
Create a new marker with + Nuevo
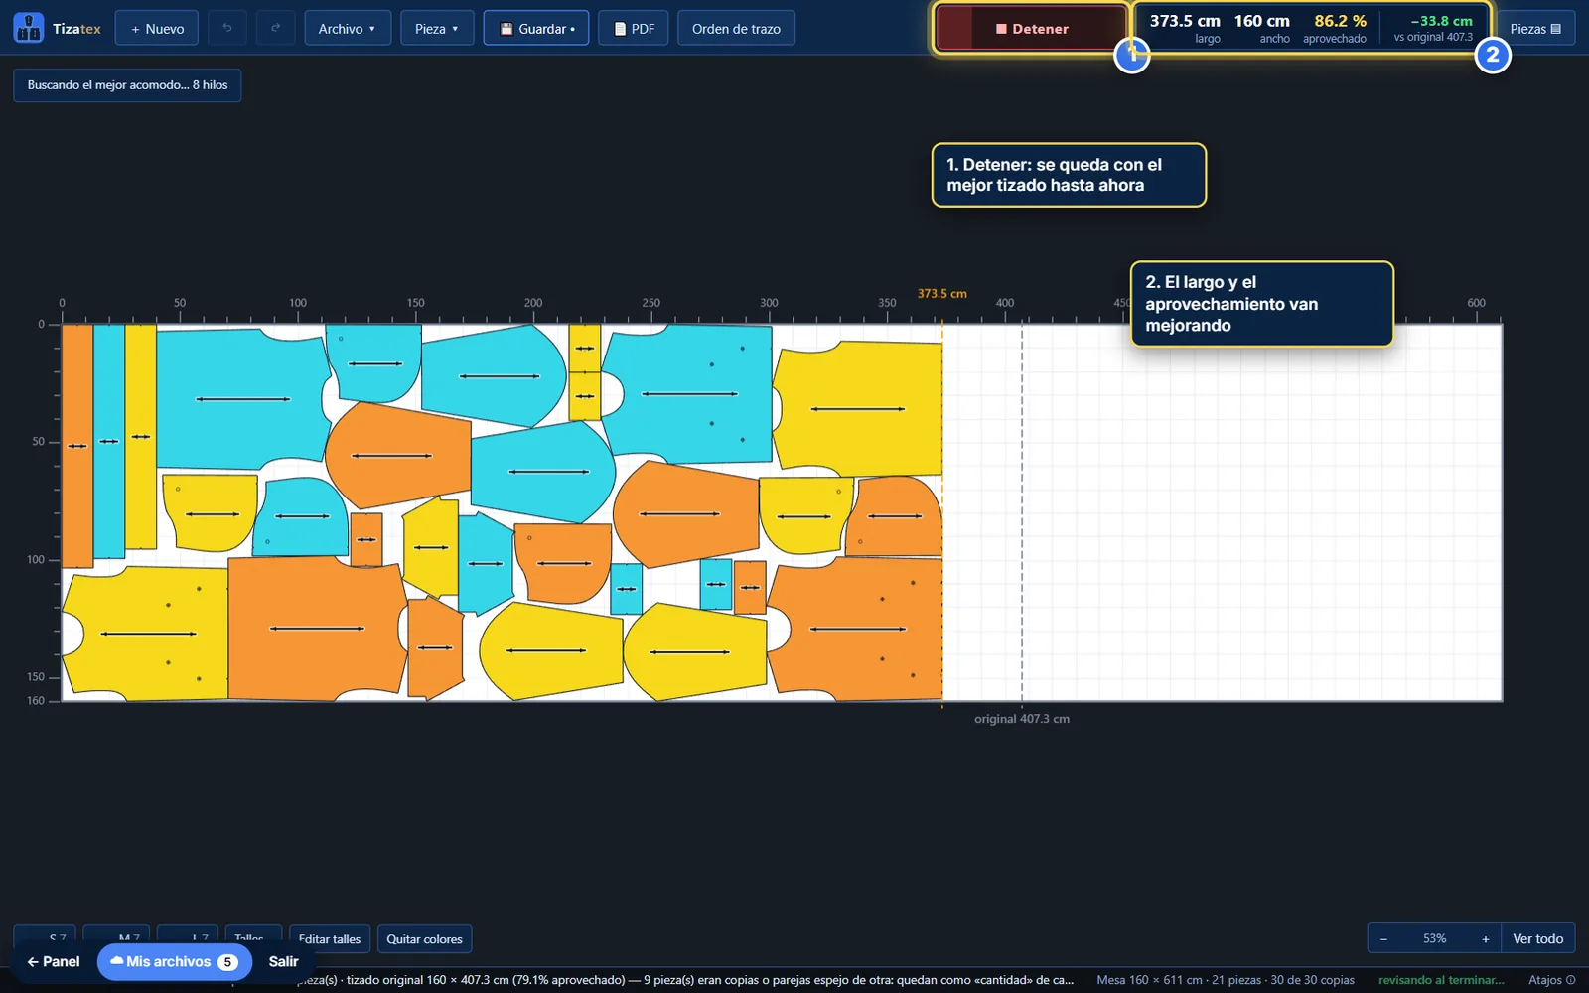click(x=157, y=28)
